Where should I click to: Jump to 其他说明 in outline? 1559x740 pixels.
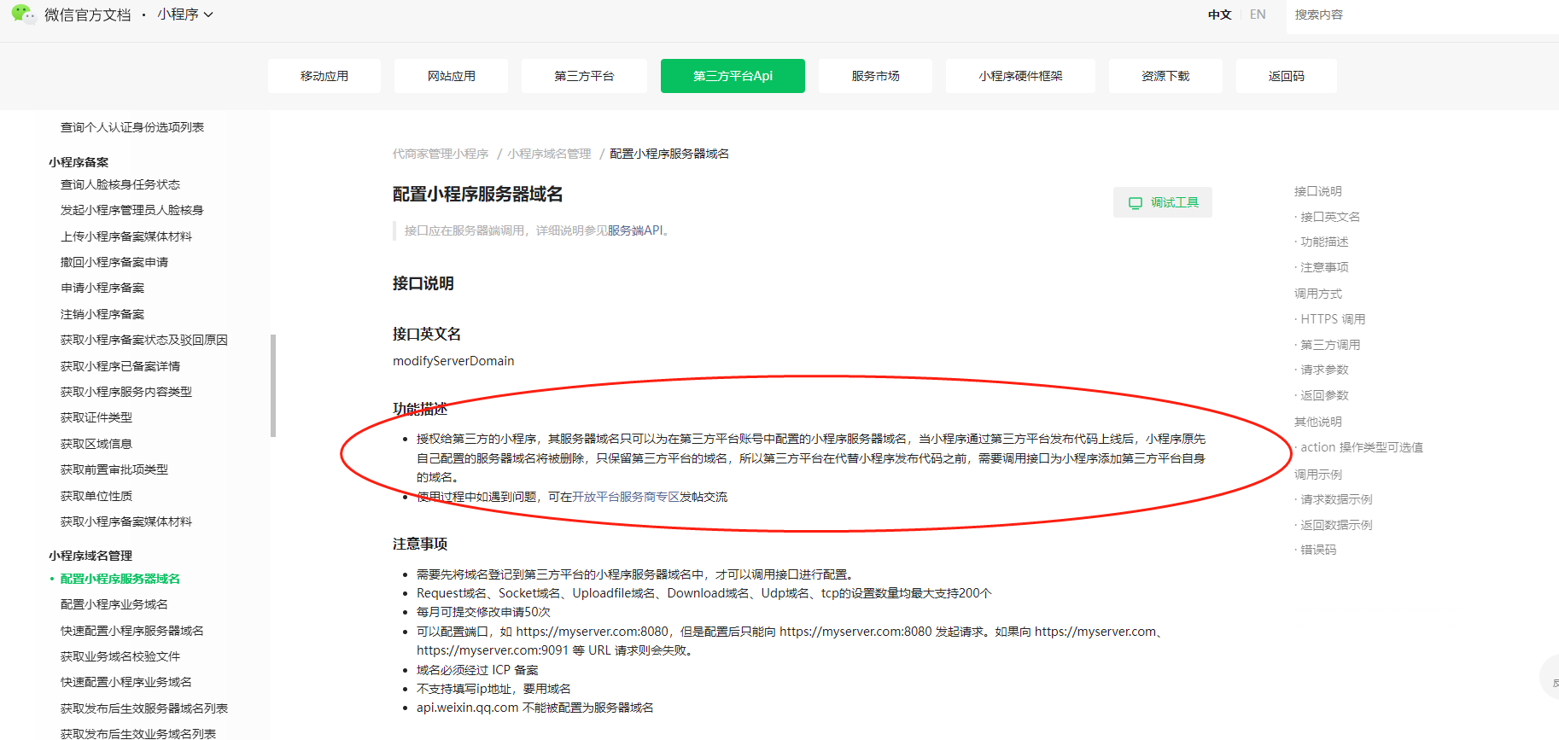pos(1318,422)
